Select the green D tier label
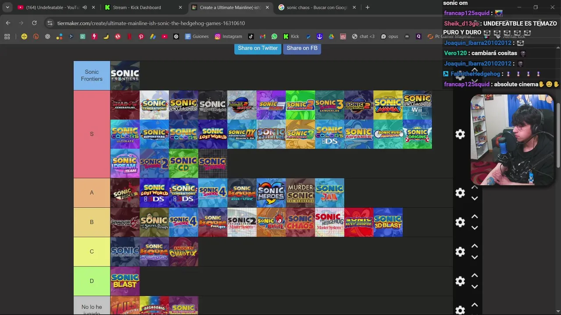Viewport: 561px width, 315px height. click(x=92, y=280)
